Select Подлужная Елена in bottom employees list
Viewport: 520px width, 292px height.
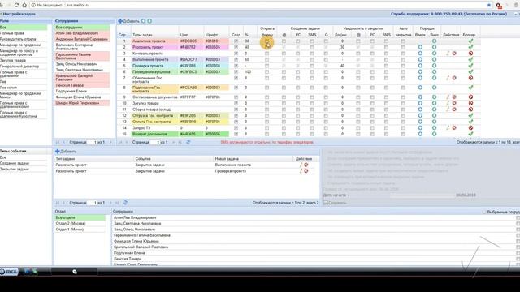point(128,253)
